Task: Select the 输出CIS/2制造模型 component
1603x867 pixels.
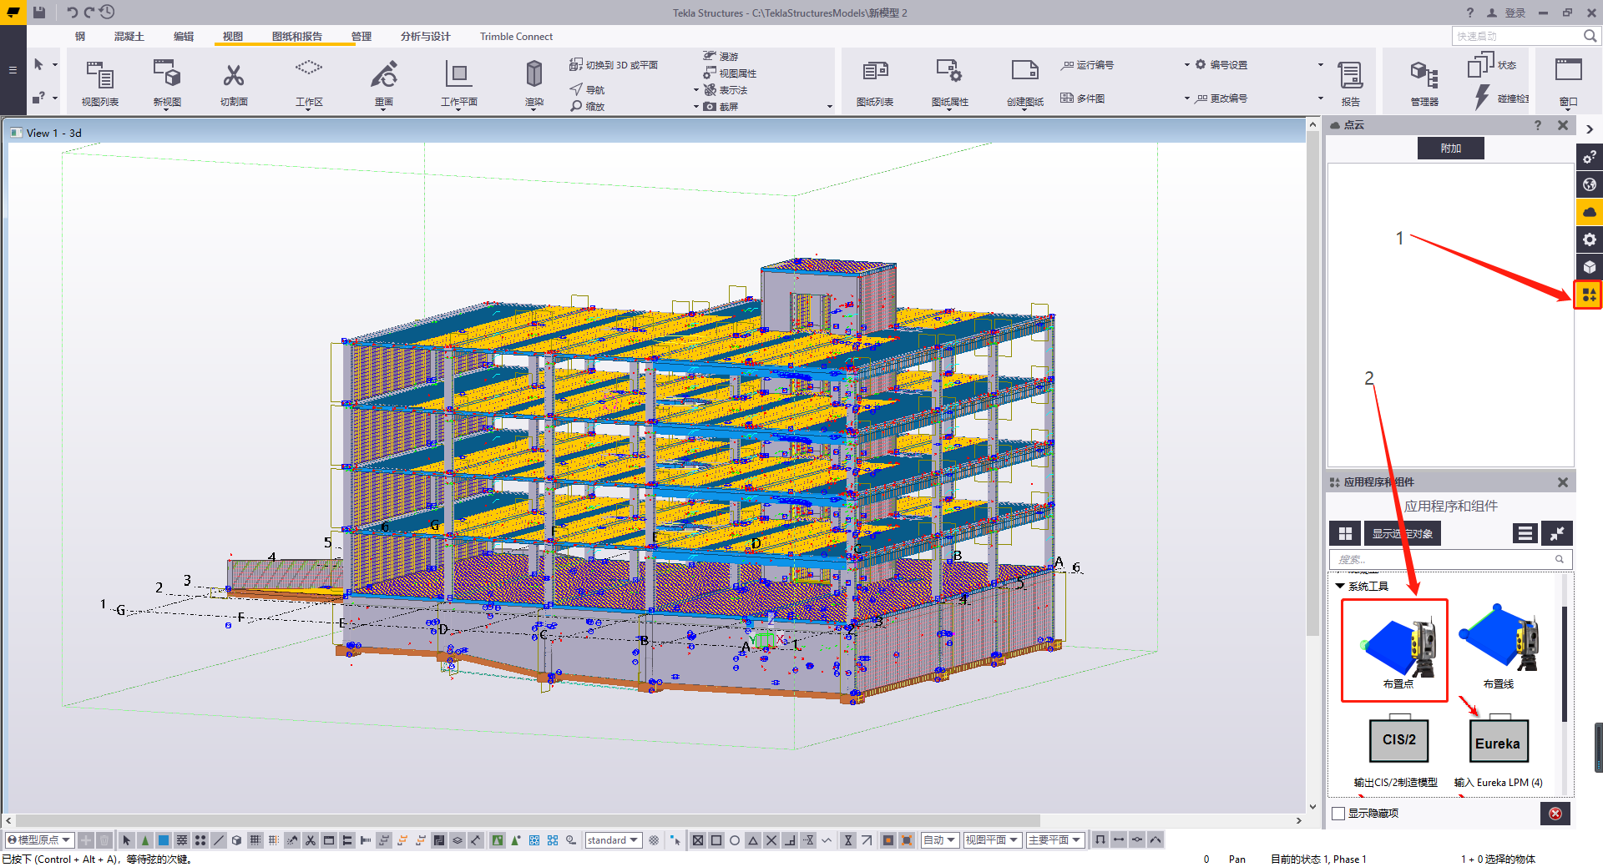Action: 1396,751
